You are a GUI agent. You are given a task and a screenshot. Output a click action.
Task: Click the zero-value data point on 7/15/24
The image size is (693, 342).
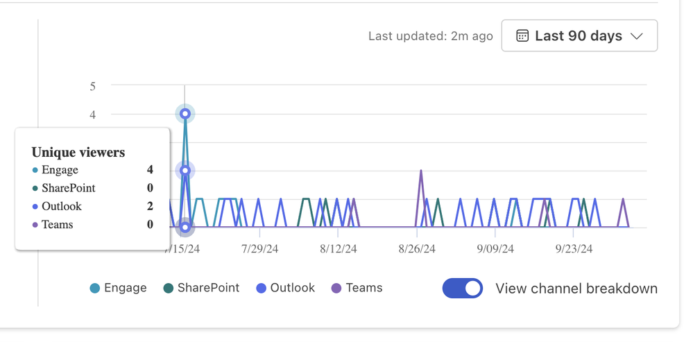185,228
